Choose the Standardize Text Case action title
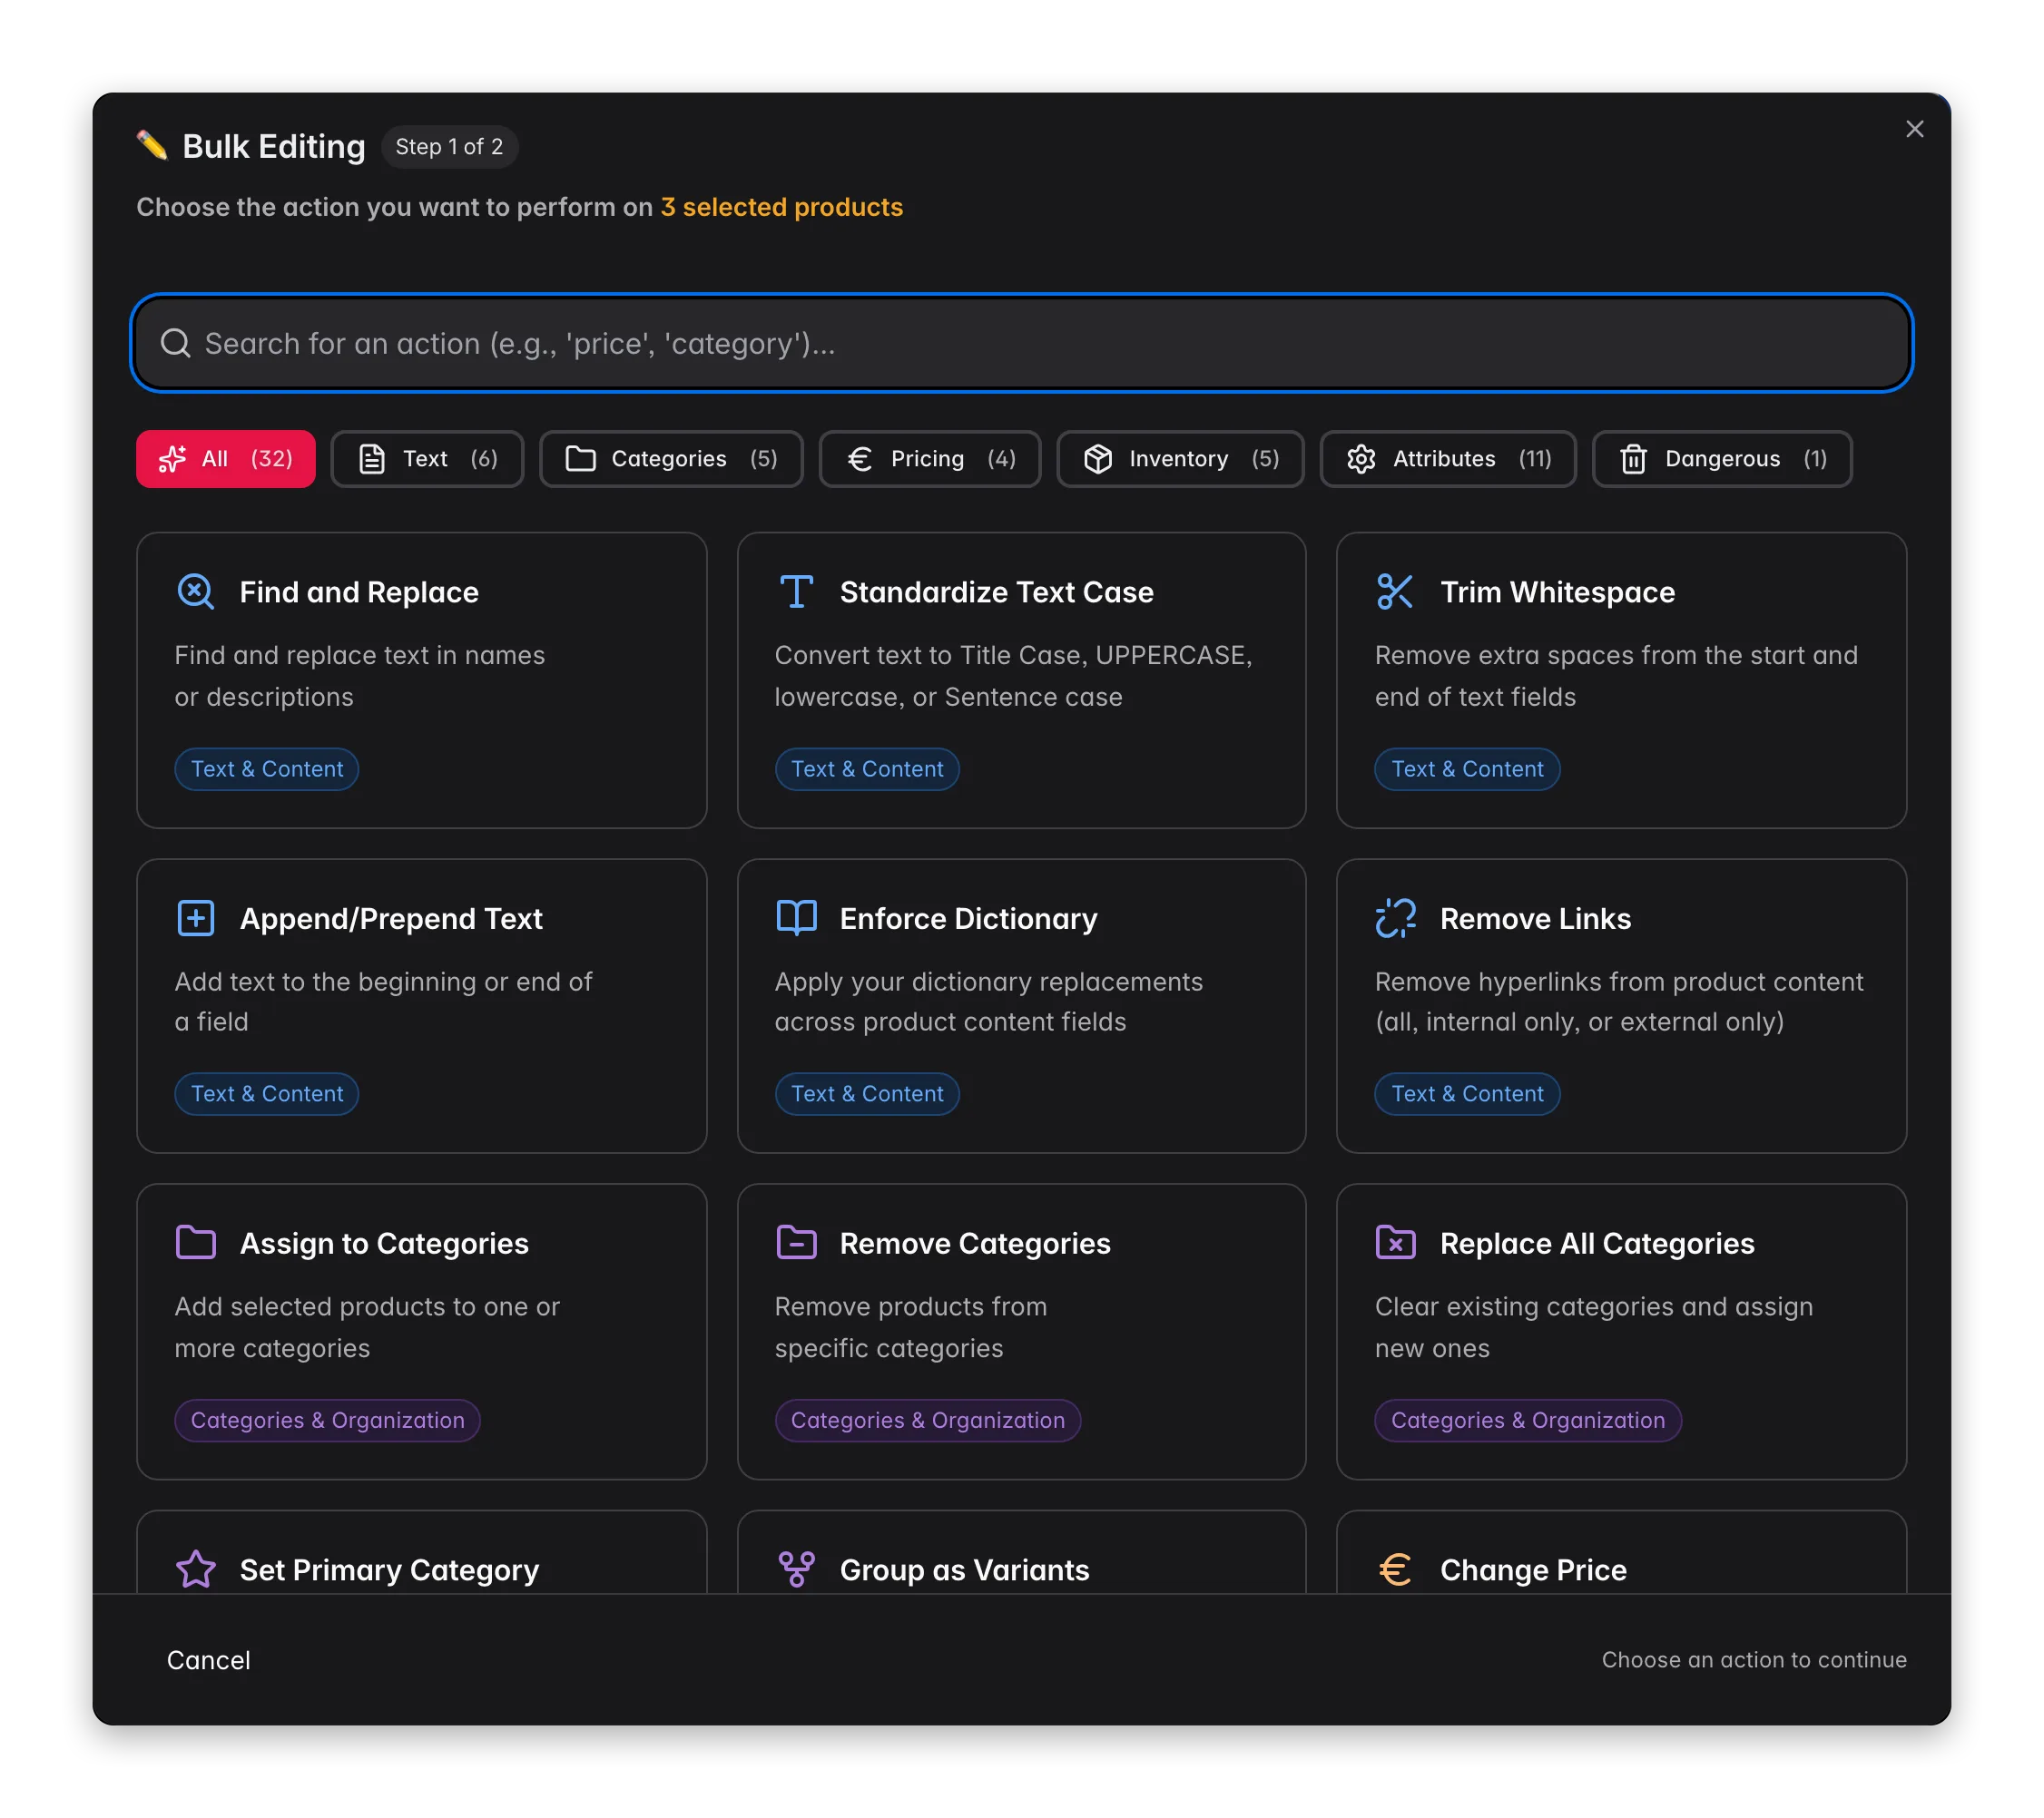Viewport: 2044px width, 1818px height. [x=996, y=591]
